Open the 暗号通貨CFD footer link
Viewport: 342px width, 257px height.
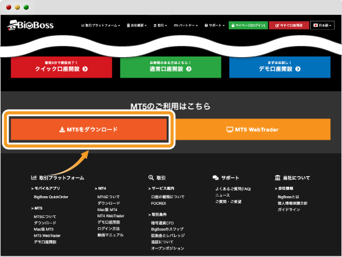pos(162,223)
